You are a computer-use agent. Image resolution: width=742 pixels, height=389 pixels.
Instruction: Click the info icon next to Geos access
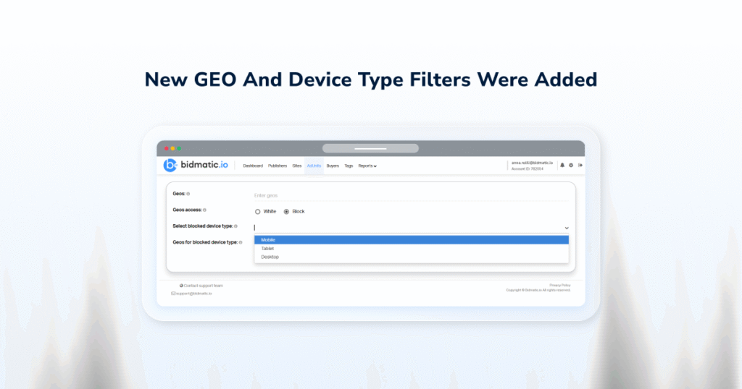pos(204,210)
